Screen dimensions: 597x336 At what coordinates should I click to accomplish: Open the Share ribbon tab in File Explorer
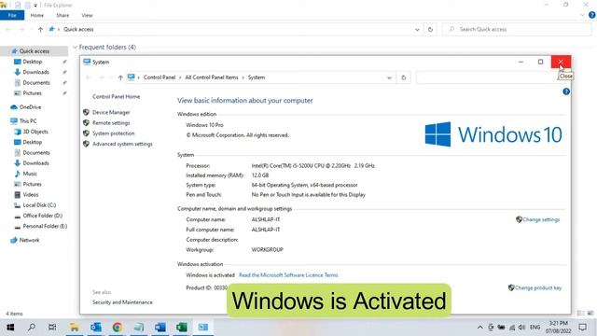pyautogui.click(x=62, y=15)
